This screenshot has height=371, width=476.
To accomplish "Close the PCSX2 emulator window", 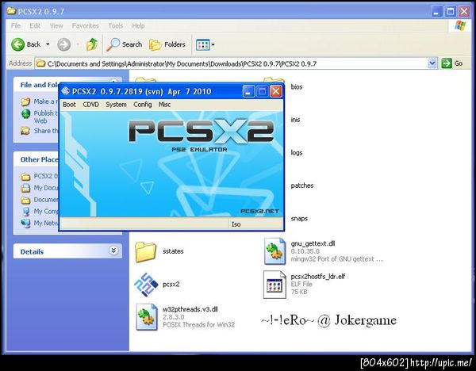I will 276,91.
